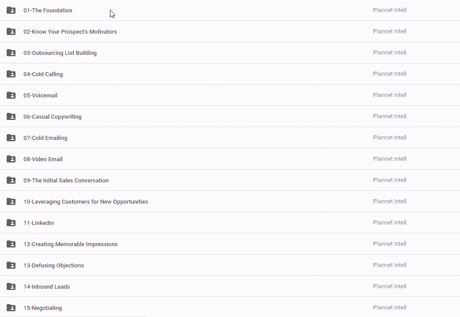Click shared folder icon beside 03-Outsourcing List Building

(x=11, y=53)
